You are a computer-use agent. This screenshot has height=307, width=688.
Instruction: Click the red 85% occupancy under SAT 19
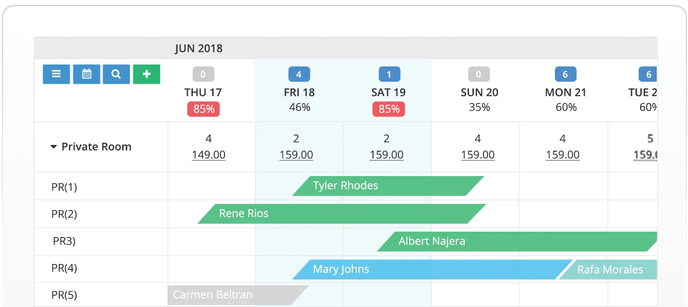389,109
